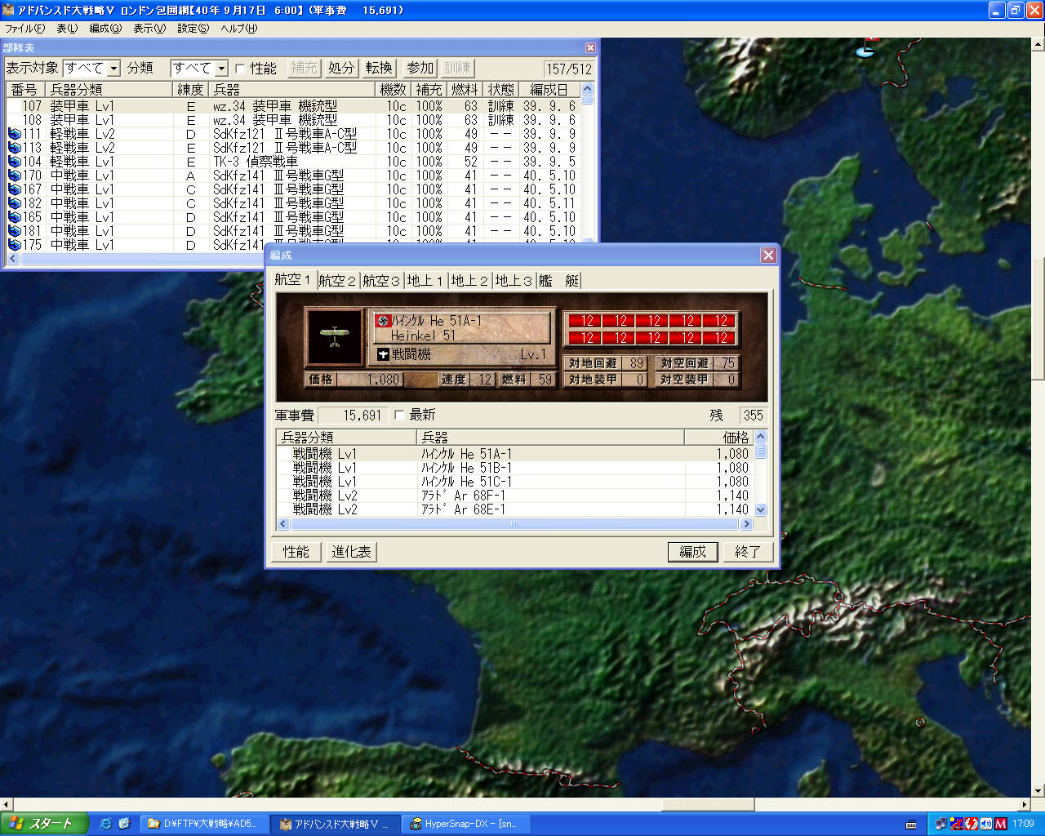Image resolution: width=1045 pixels, height=836 pixels.
Task: Switch to the 地上1 tab
Action: pos(425,281)
